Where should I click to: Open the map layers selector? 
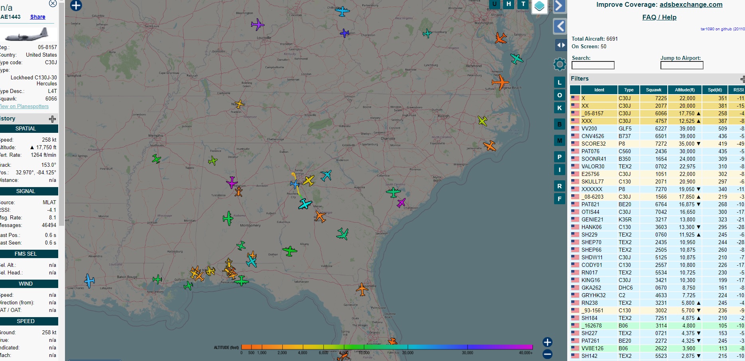[539, 6]
